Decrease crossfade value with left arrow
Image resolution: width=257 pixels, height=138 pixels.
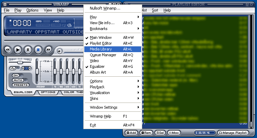pyautogui.click(x=23, y=68)
